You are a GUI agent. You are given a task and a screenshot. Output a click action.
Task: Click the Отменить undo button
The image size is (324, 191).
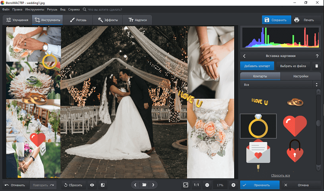pyautogui.click(x=15, y=185)
